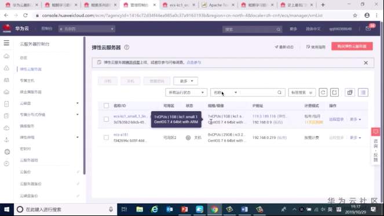Image resolution: width=384 pixels, height=216 pixels.
Task: Click the second icon in the left rail
Action: pos(6,68)
